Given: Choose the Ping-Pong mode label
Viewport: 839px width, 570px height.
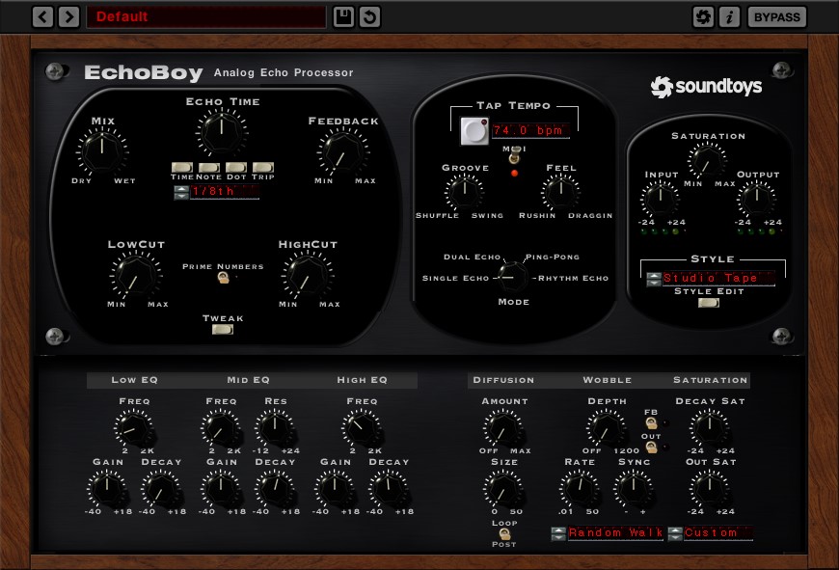Looking at the screenshot, I should pos(553,257).
